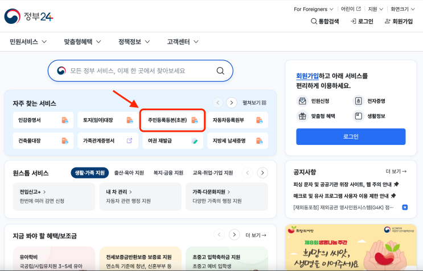Click the external link icon beside 어린이
Screen dimensions: 423x271
[x=359, y=9]
